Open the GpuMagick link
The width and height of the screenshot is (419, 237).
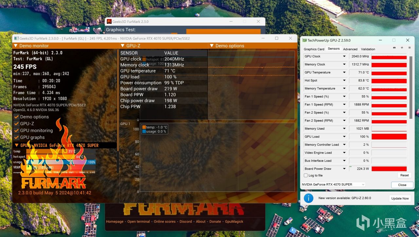(234, 222)
